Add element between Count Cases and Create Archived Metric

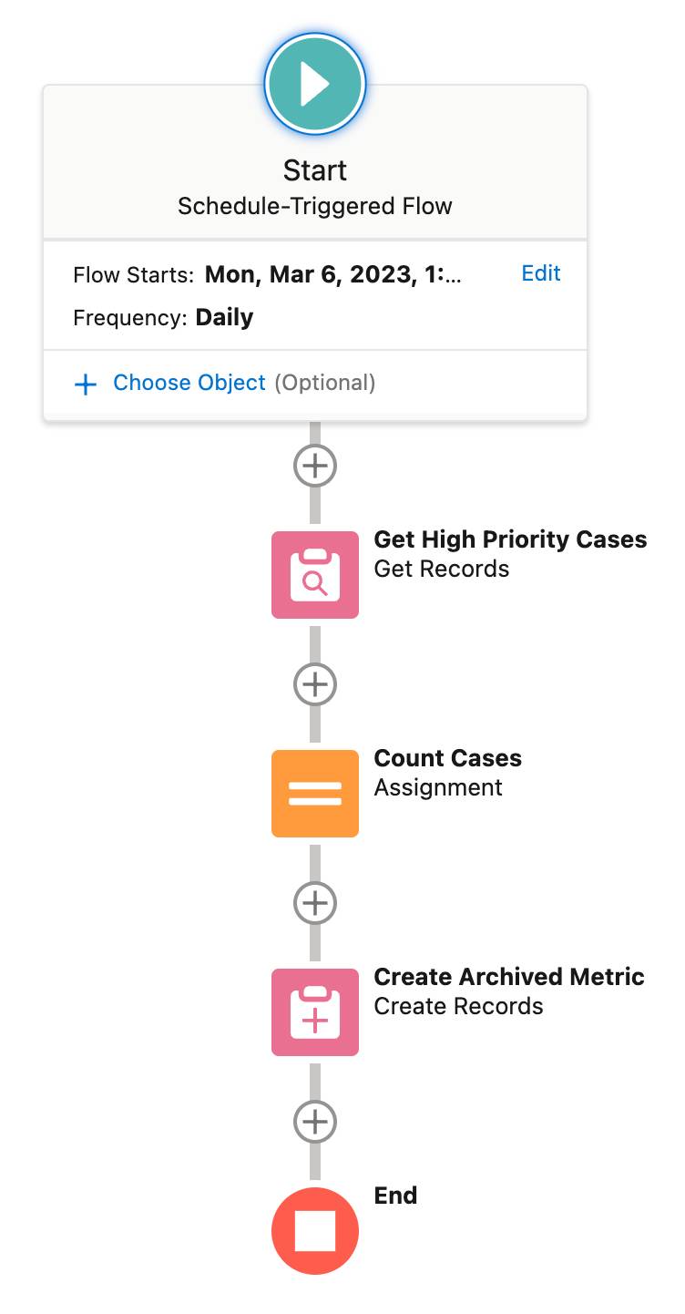click(x=314, y=903)
